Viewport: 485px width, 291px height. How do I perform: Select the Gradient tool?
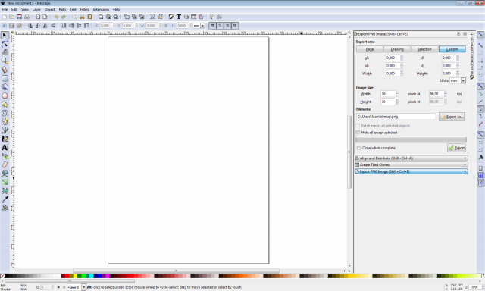pyautogui.click(x=5, y=182)
